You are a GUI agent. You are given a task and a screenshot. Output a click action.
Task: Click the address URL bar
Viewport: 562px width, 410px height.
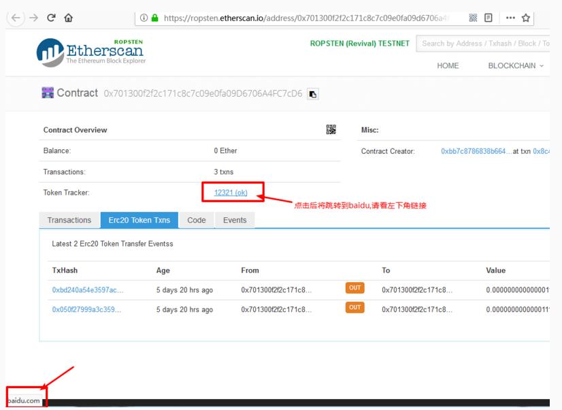point(305,18)
